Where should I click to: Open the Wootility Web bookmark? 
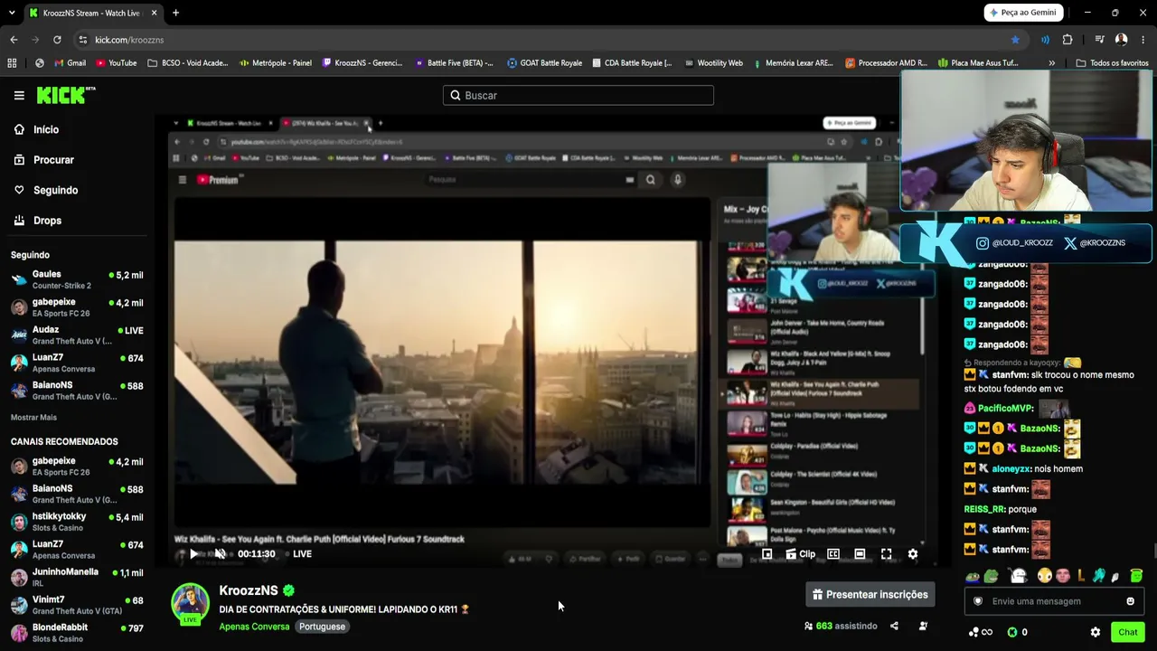[x=712, y=63]
